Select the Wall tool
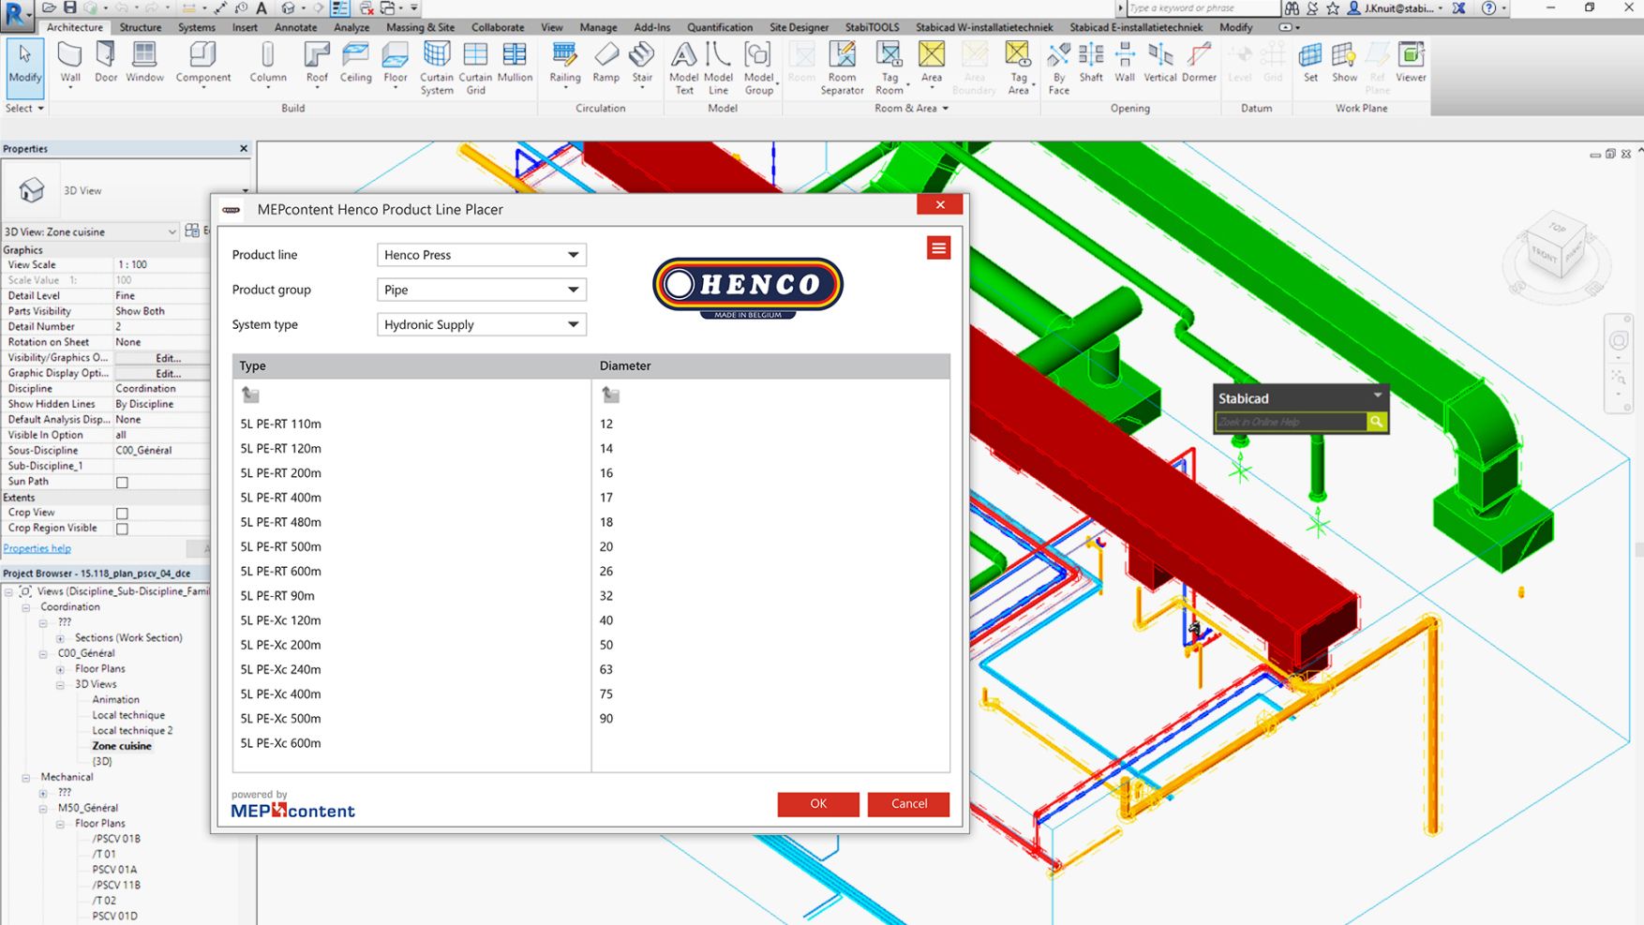This screenshot has width=1644, height=925. [x=70, y=64]
